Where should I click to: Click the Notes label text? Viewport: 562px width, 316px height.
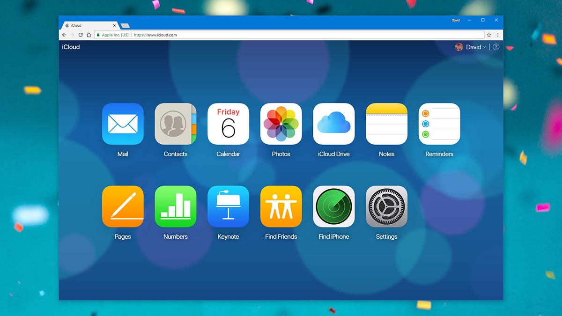coord(386,154)
